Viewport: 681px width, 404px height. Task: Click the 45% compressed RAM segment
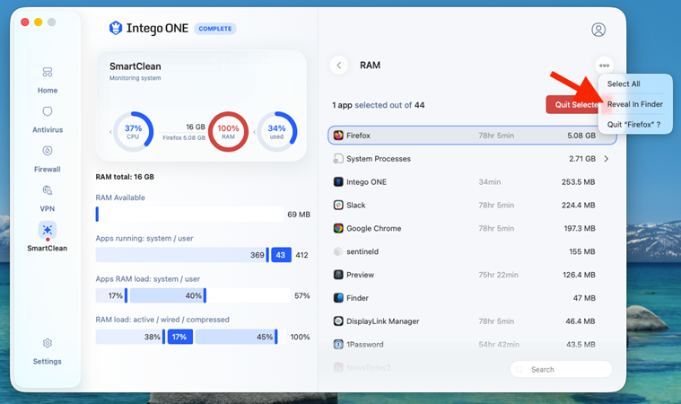(x=236, y=337)
